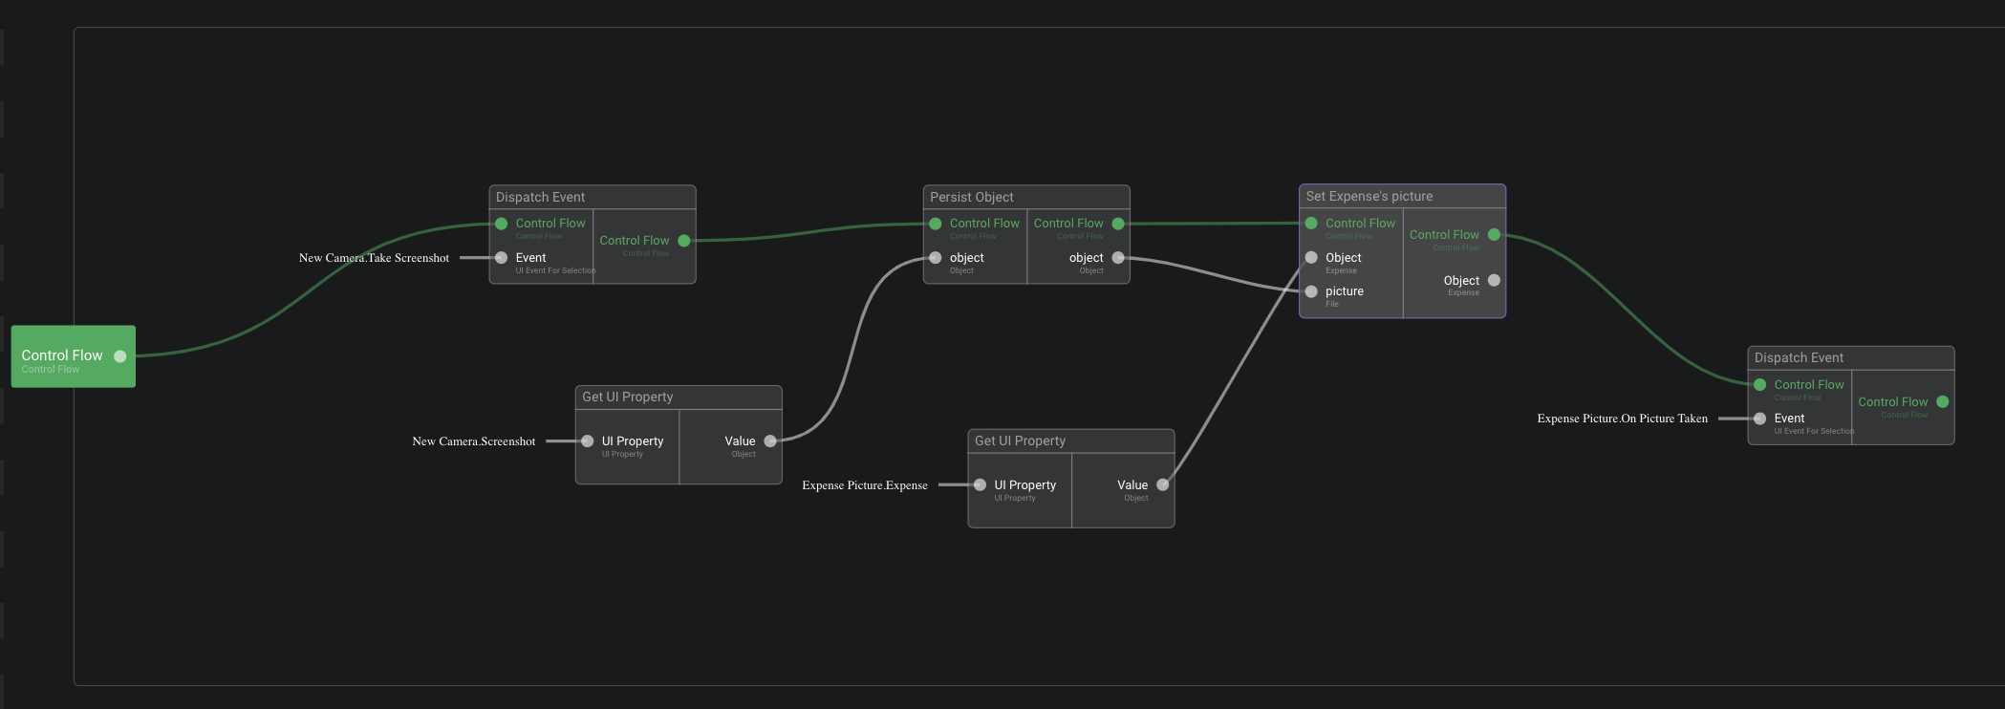Click Object Expense input port on Set Expense's picture
2005x709 pixels.
click(x=1311, y=258)
